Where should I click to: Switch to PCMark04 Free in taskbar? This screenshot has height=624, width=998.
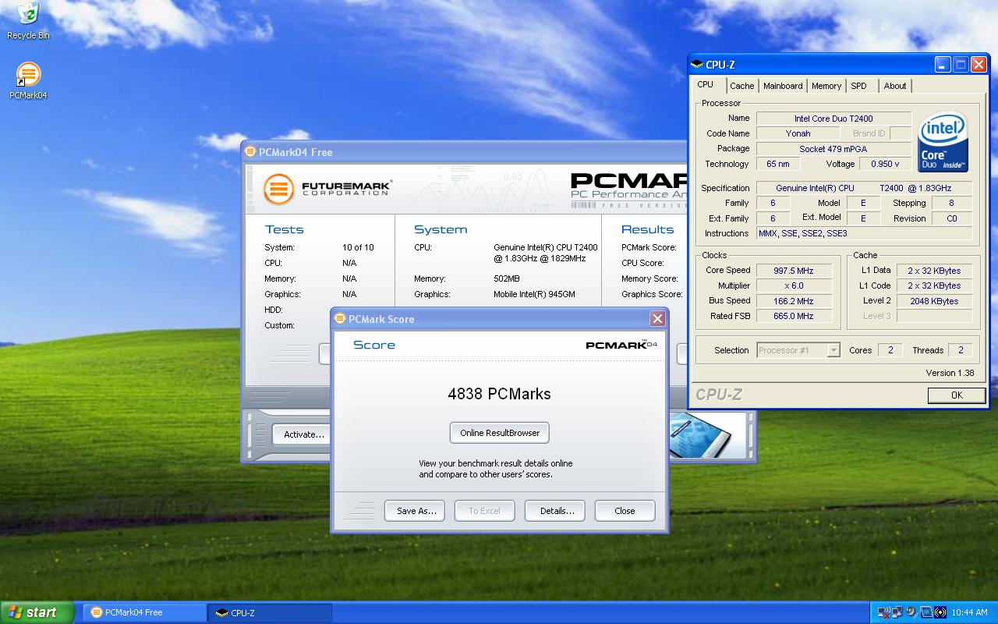[144, 612]
